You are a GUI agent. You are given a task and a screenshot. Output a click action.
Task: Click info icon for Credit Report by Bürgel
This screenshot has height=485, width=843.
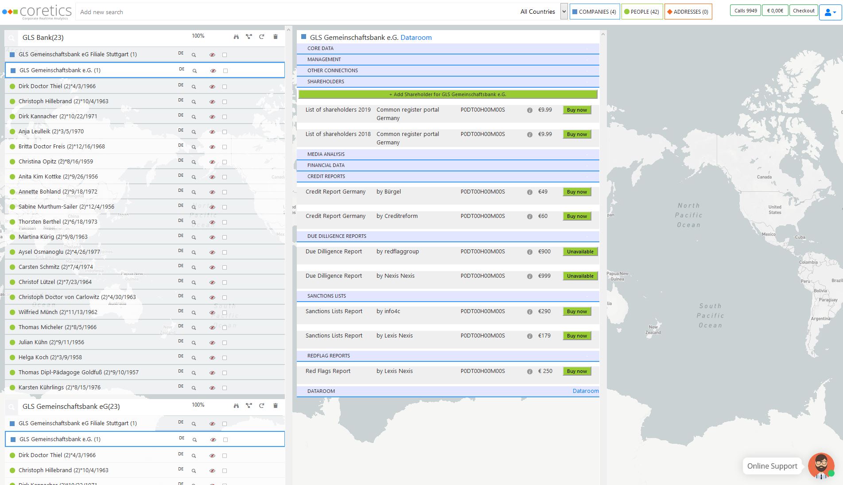[x=529, y=192]
